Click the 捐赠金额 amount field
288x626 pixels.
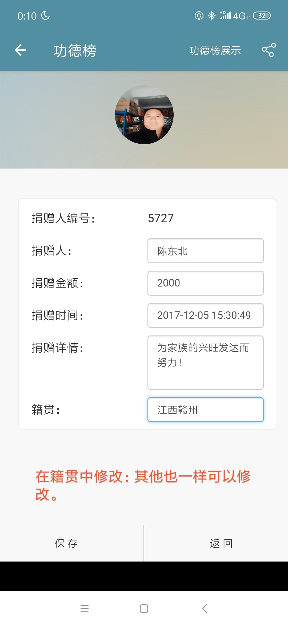(205, 283)
